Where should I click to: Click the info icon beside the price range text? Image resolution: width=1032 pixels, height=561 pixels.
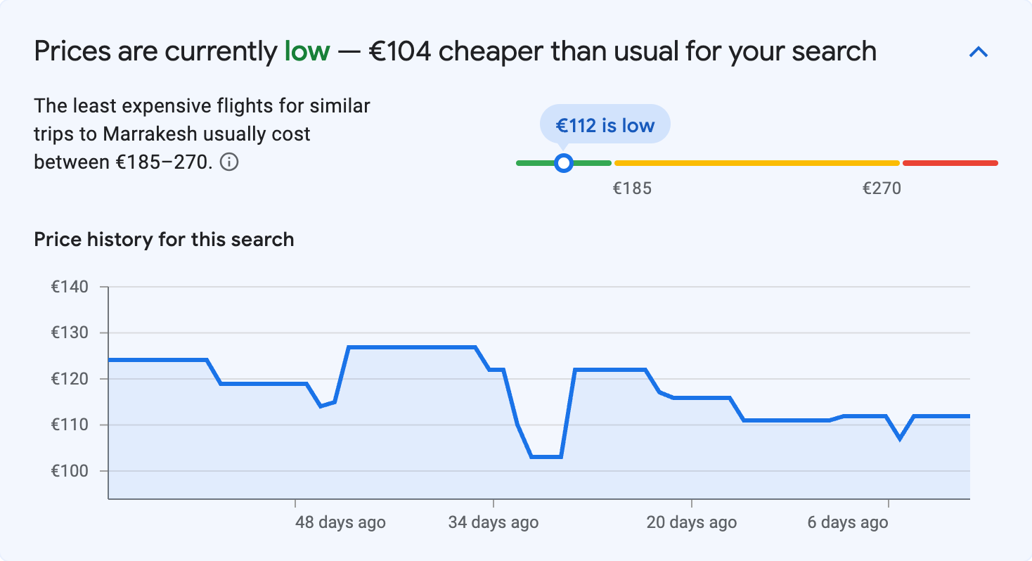click(x=230, y=162)
